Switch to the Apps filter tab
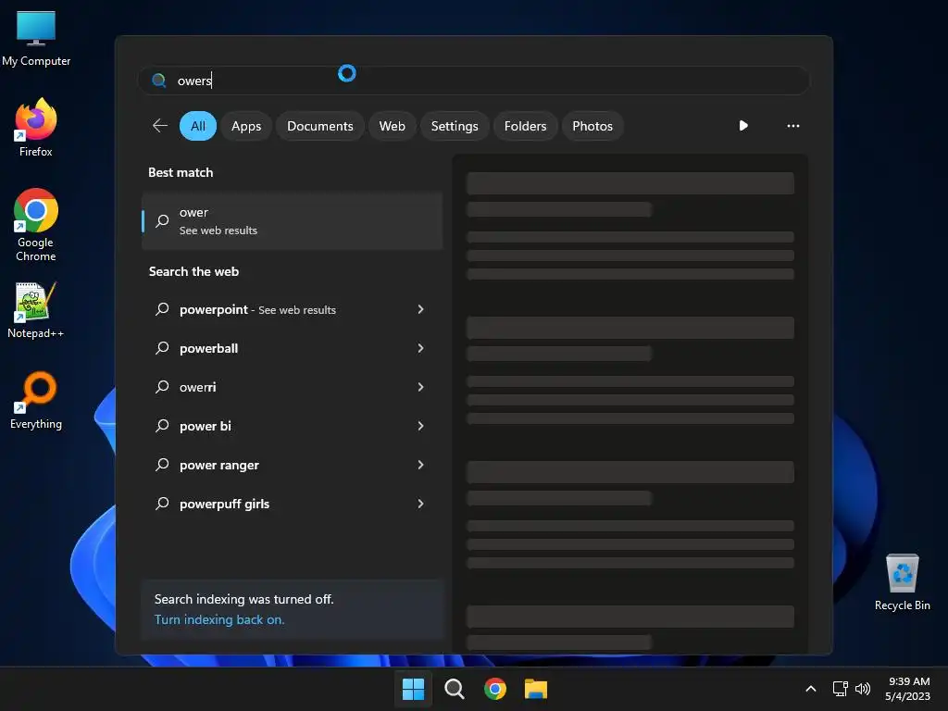Image resolution: width=948 pixels, height=711 pixels. (246, 126)
